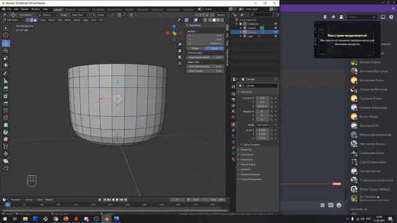Activate the Inset Faces tool
The image size is (397, 223).
6,96
